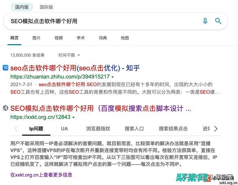Select the 搜索结果点击 snippet tab
Screen dimensions: 238x185
(x=173, y=129)
